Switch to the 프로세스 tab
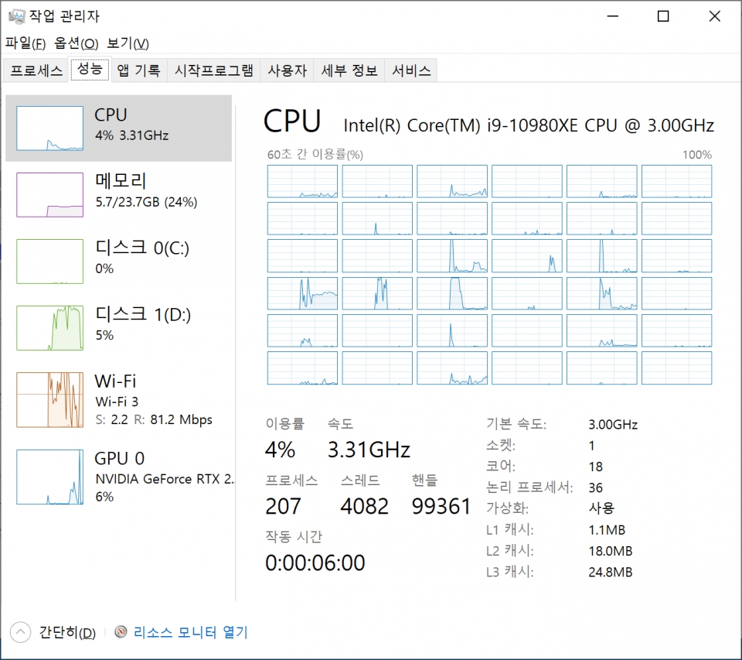The height and width of the screenshot is (660, 742). (x=36, y=70)
